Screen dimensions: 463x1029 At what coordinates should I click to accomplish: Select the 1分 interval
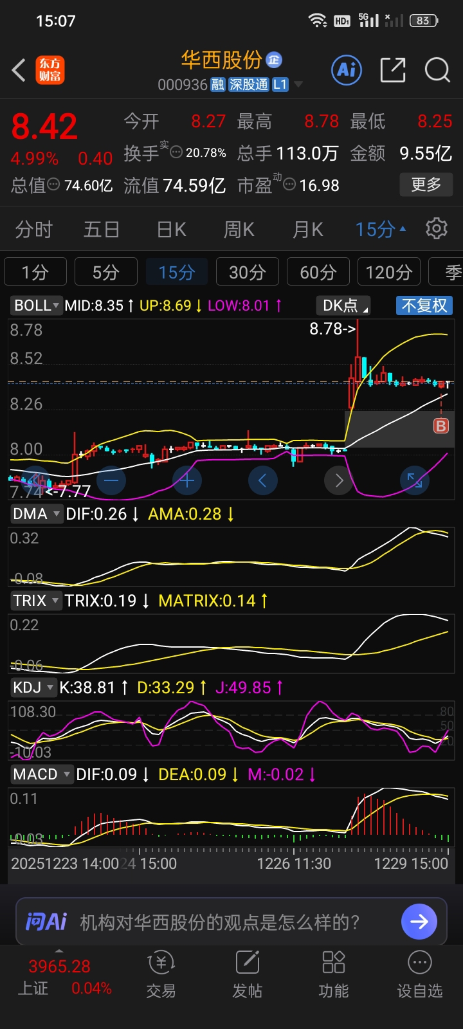click(35, 272)
